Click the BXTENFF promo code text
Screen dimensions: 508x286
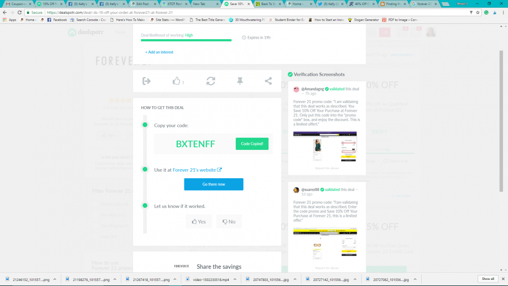196,144
